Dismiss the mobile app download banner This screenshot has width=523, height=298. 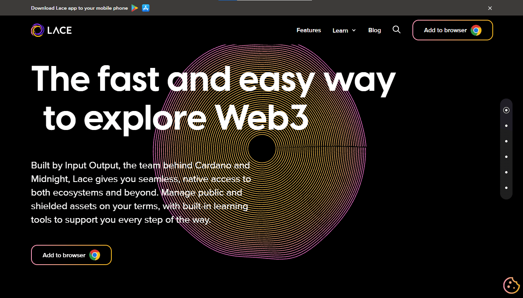pyautogui.click(x=490, y=8)
